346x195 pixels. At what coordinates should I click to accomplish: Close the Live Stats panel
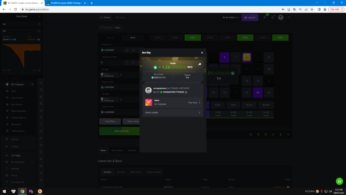pyautogui.click(x=39, y=16)
